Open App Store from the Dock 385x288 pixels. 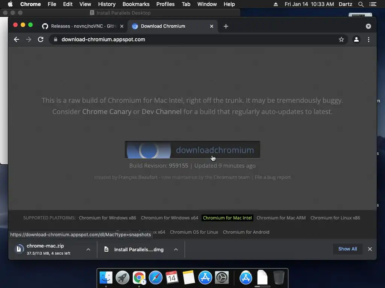coord(205,277)
